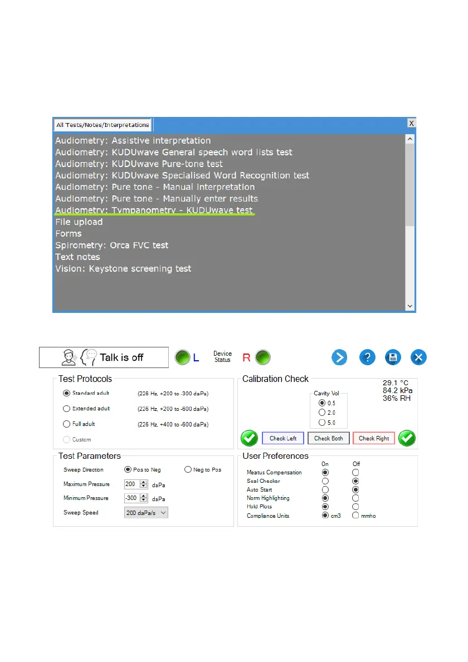
Task: Select Text notes entry
Action: click(77, 257)
